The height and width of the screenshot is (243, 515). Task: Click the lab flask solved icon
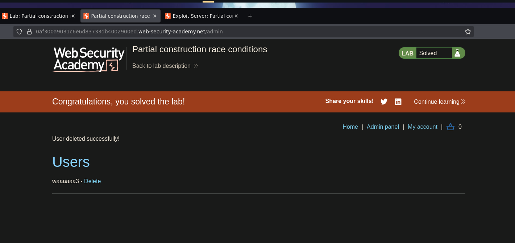pos(457,53)
